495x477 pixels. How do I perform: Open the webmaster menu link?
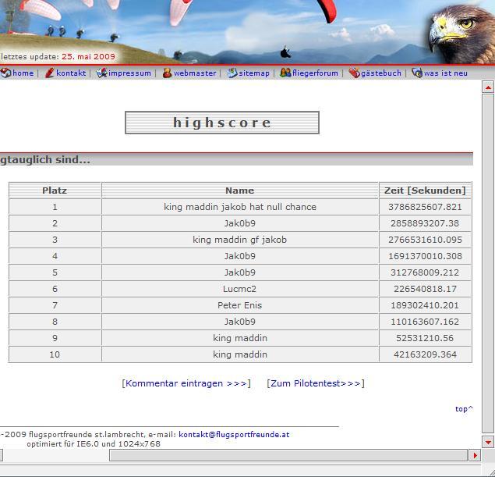click(x=195, y=73)
